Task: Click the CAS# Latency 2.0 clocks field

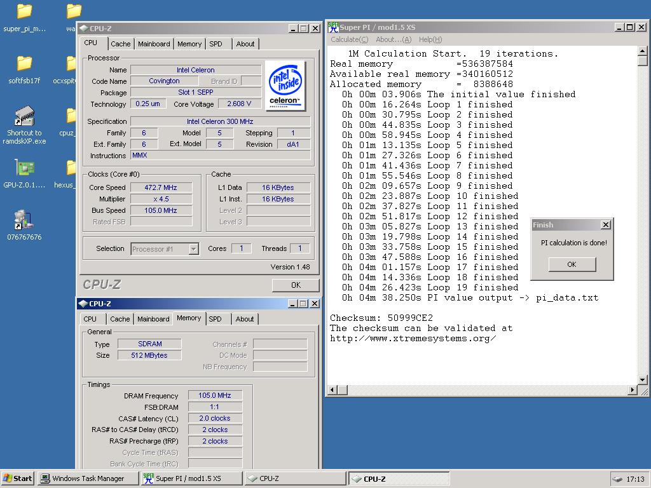Action: [215, 418]
